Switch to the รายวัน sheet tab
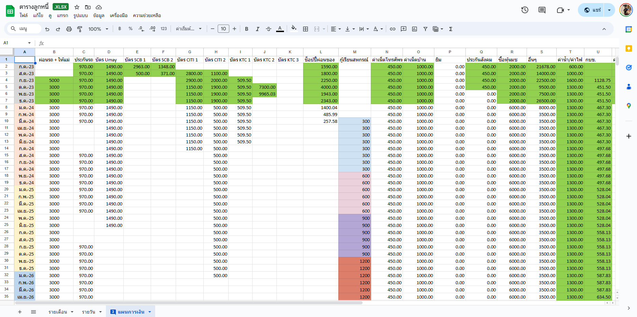 [89, 312]
